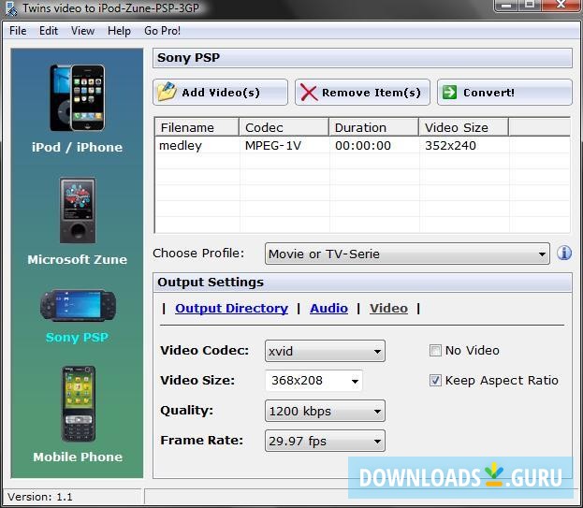Sort by Codec column header
583x508 pixels.
tap(284, 127)
